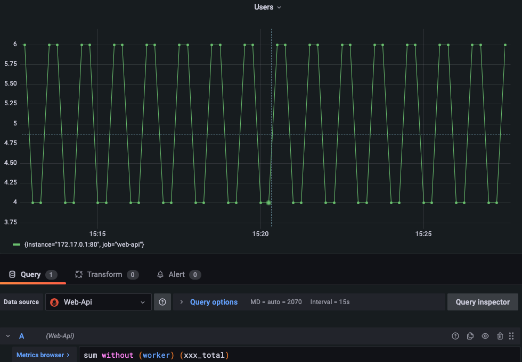The height and width of the screenshot is (362, 522).
Task: Click the Alert bell icon
Action: coord(160,274)
